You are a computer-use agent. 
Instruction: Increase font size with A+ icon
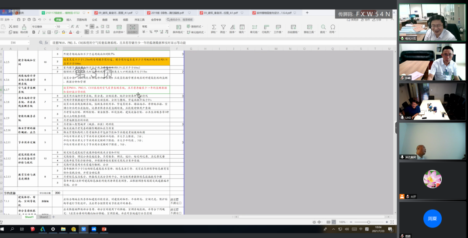pos(73,27)
